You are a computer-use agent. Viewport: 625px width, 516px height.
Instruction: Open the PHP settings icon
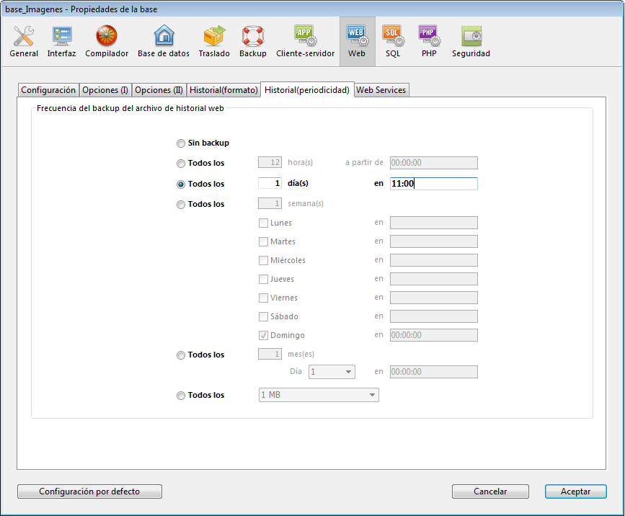point(429,42)
